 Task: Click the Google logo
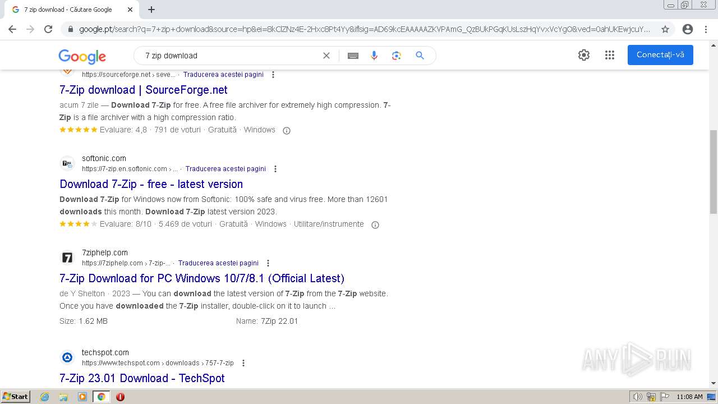(82, 56)
